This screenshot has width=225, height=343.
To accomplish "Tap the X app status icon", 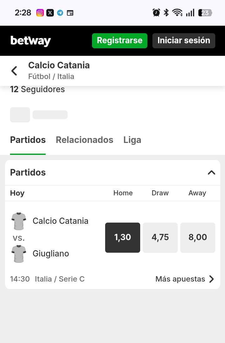I will 50,13.
